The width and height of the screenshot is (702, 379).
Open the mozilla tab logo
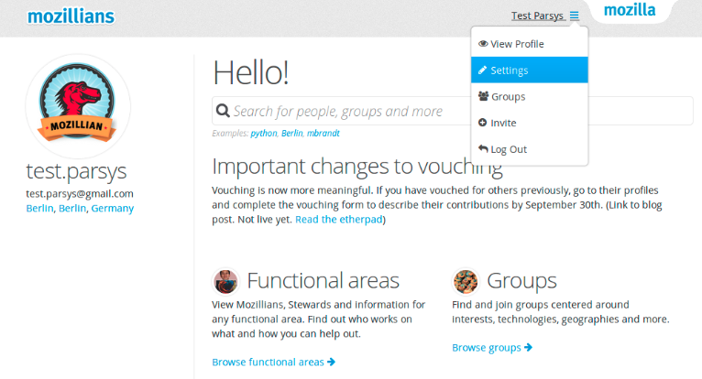(x=630, y=10)
